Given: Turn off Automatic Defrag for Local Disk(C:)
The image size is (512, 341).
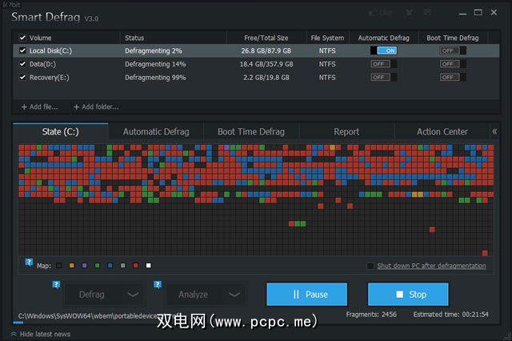Looking at the screenshot, I should 383,50.
